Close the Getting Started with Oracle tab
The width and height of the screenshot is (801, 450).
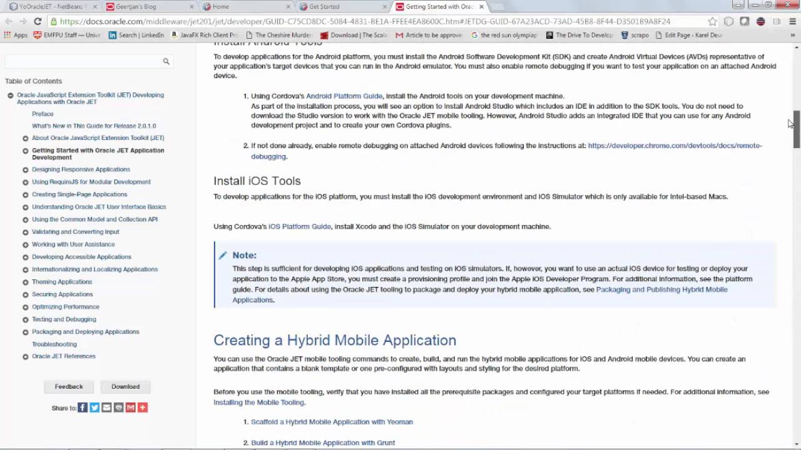pos(481,6)
